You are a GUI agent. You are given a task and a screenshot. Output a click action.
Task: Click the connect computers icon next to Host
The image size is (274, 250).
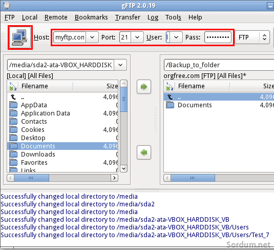point(20,37)
